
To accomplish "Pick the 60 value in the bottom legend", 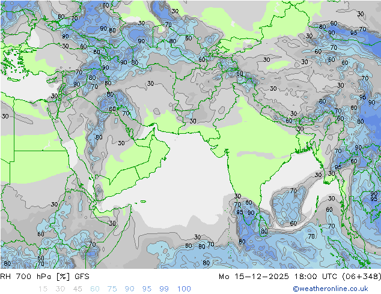I will click(95, 289).
